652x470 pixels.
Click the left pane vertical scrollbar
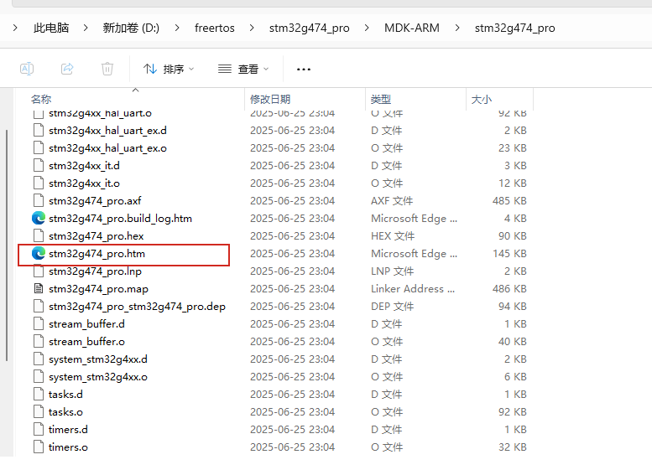tap(6, 245)
